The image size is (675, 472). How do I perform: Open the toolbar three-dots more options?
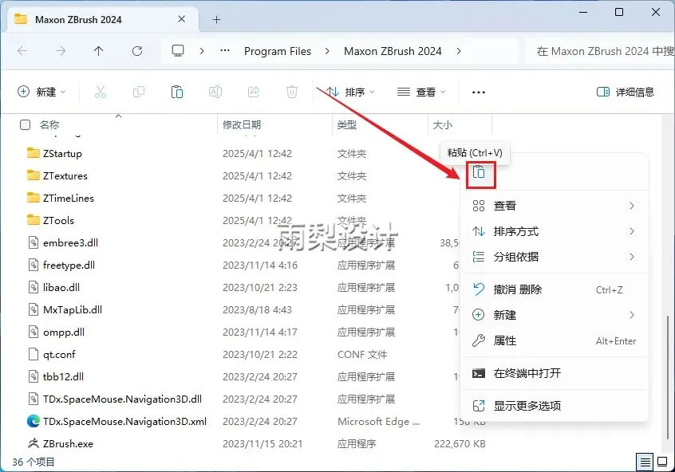[x=479, y=92]
